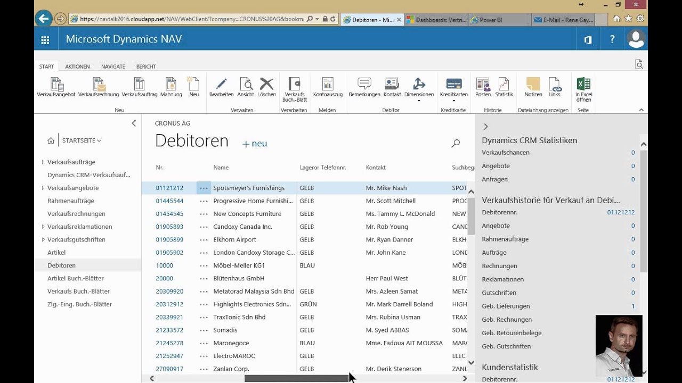The image size is (682, 383).
Task: Create a new Verkaufsangebot from the ribbon
Action: pyautogui.click(x=56, y=87)
